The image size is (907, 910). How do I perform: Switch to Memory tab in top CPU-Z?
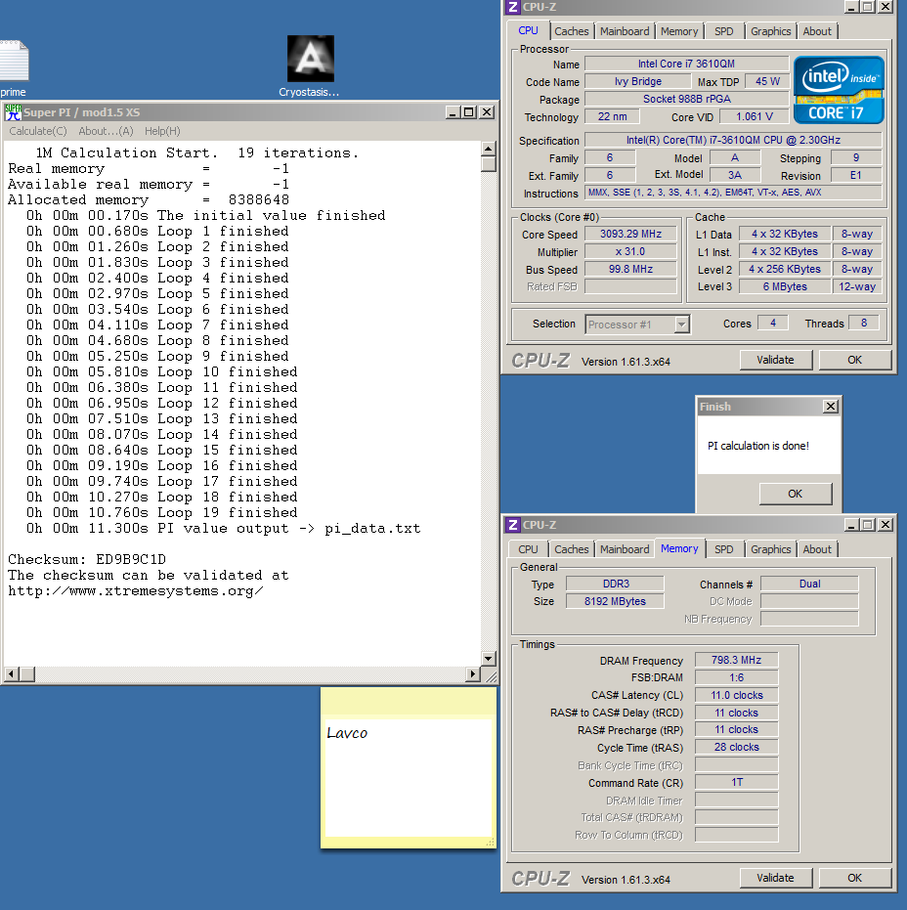[679, 31]
